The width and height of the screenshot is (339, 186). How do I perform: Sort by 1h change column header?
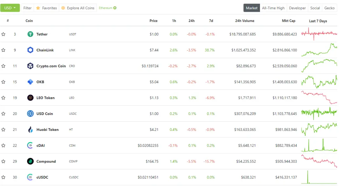click(174, 21)
